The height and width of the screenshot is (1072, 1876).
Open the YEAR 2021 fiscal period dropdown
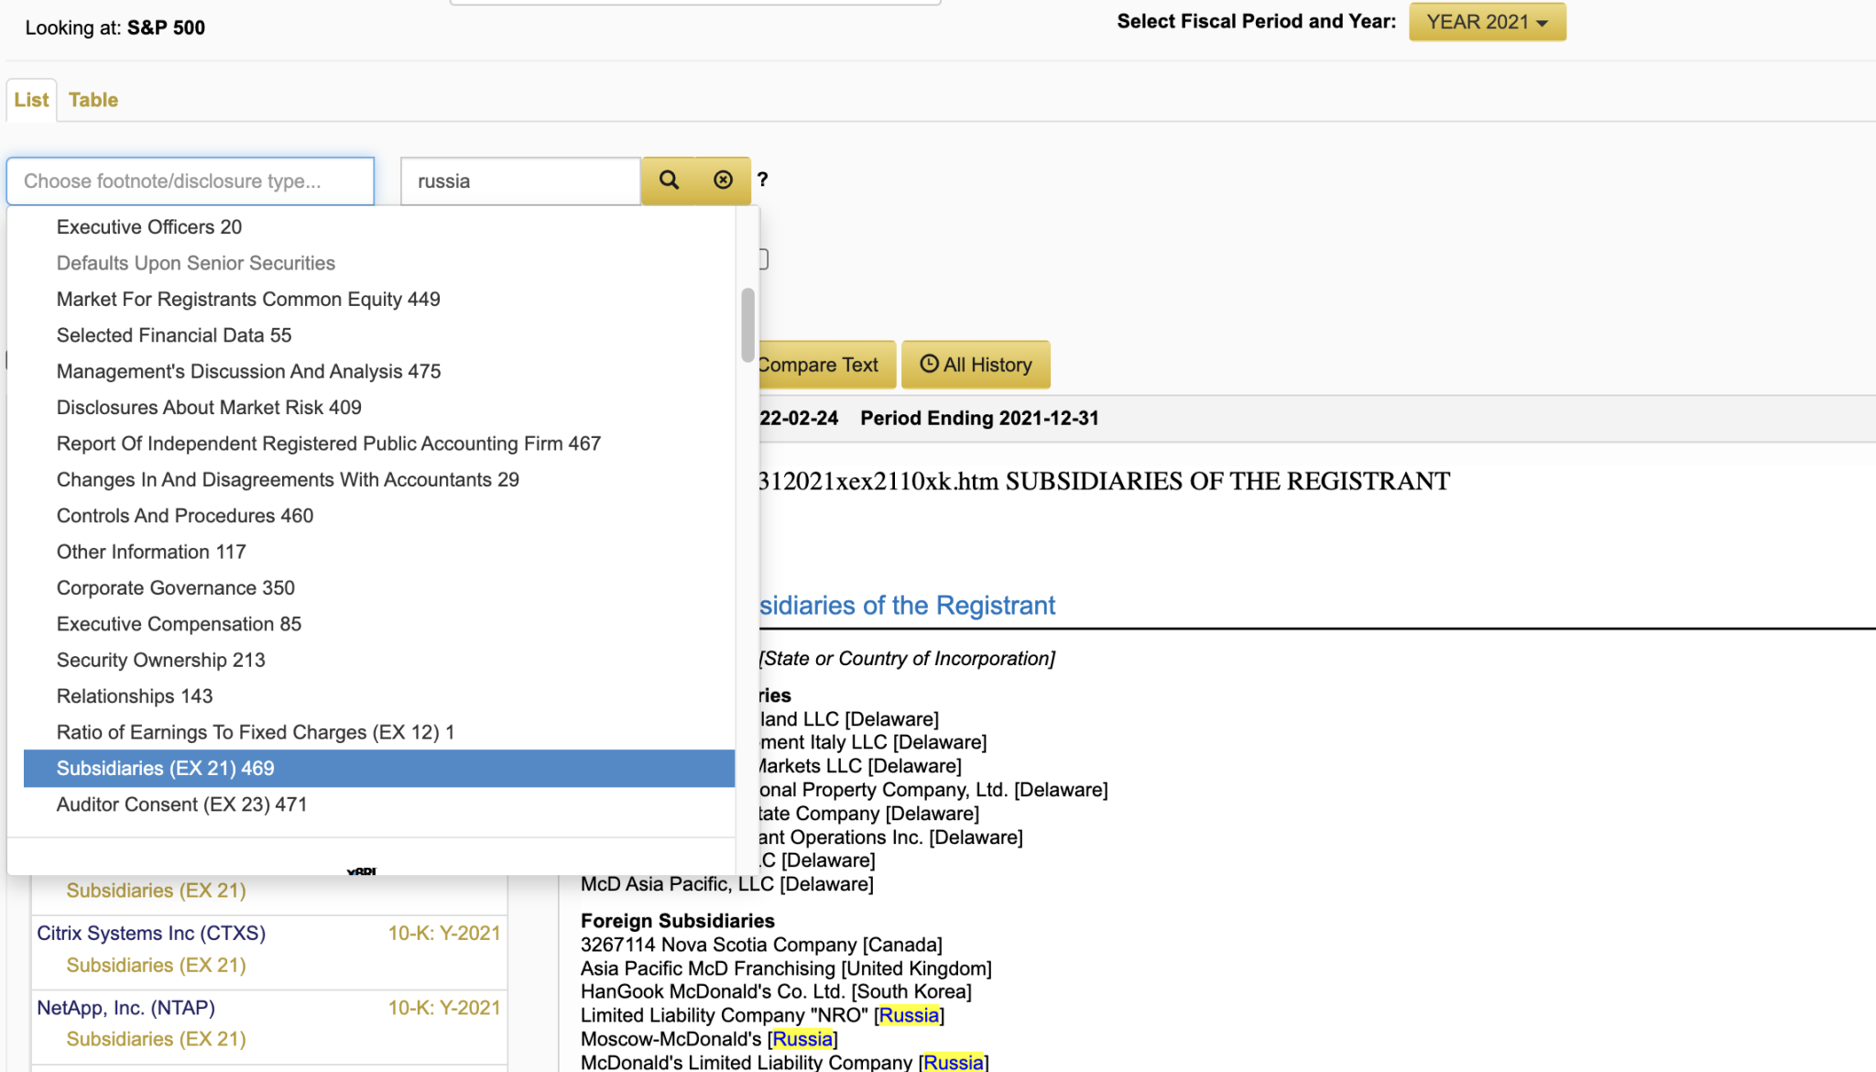[1487, 22]
